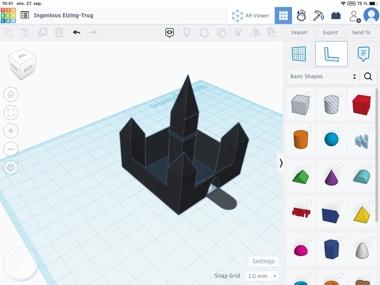Select the purple Cone shape

pyautogui.click(x=331, y=178)
